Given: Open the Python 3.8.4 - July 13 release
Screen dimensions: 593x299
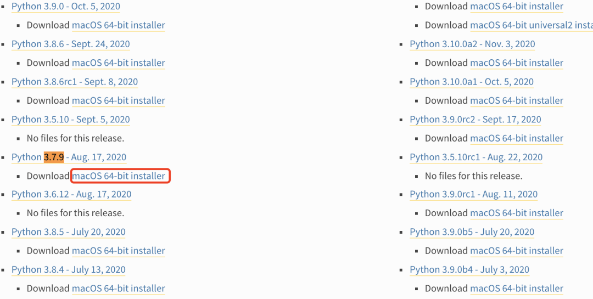Looking at the screenshot, I should [x=68, y=270].
